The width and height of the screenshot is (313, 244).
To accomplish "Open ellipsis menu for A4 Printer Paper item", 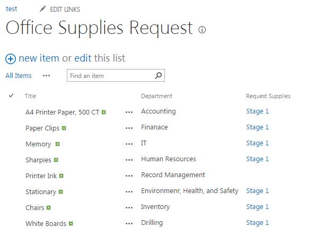I will (129, 112).
